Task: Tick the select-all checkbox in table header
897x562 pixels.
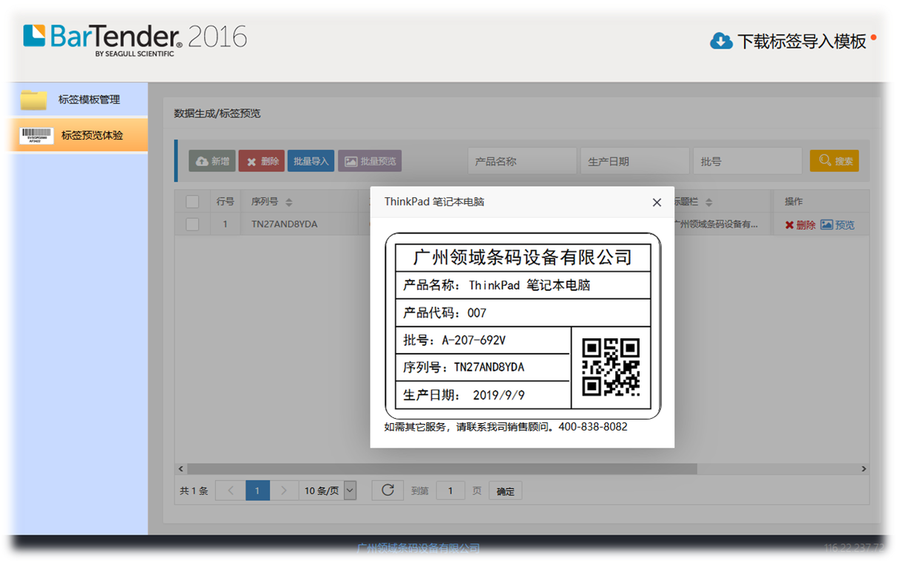Action: click(192, 202)
